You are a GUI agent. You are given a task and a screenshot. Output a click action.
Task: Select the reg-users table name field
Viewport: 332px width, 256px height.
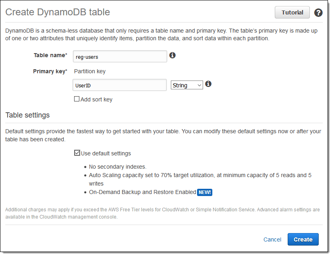pos(120,56)
